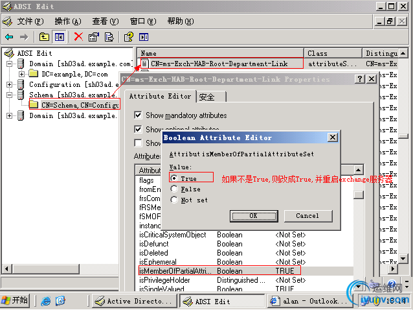Viewport: 413px width, 310px height.
Task: Close the Boolean Attribute Editor dialog
Action: (333, 137)
